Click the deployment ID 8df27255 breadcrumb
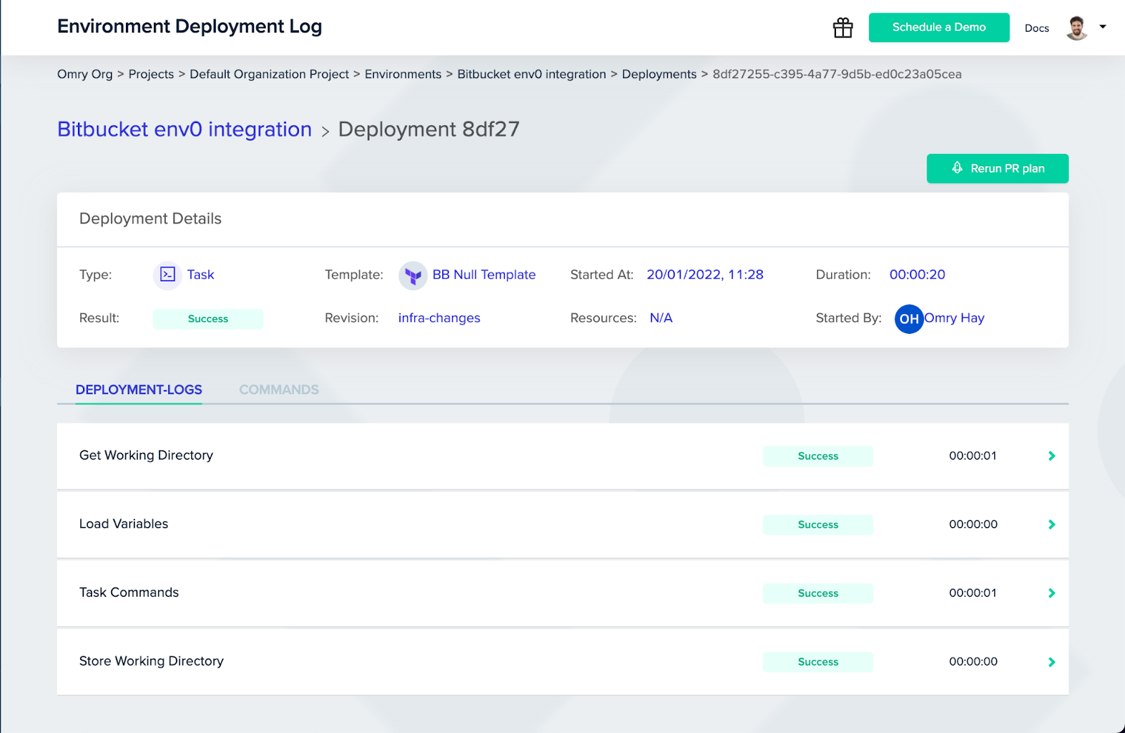Viewport: 1125px width, 733px height. (837, 74)
